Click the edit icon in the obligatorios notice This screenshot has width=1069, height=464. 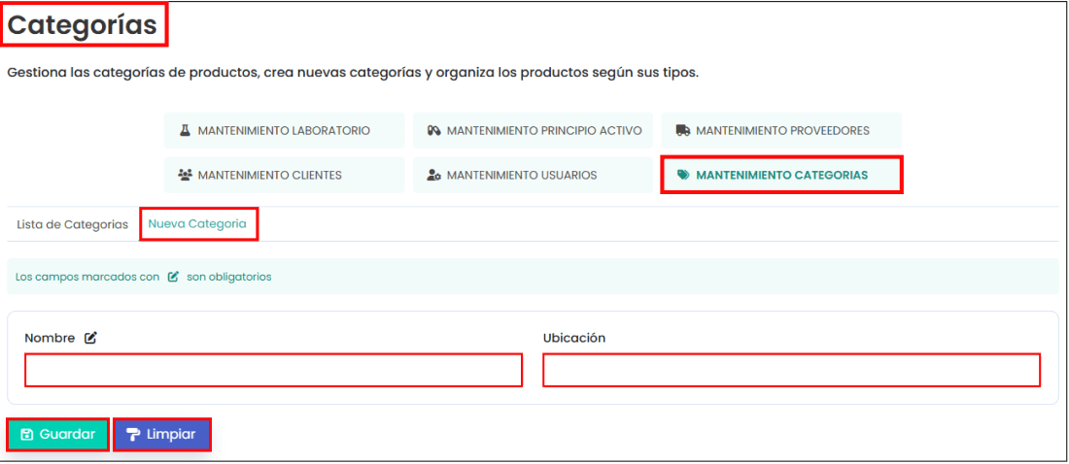pyautogui.click(x=173, y=277)
